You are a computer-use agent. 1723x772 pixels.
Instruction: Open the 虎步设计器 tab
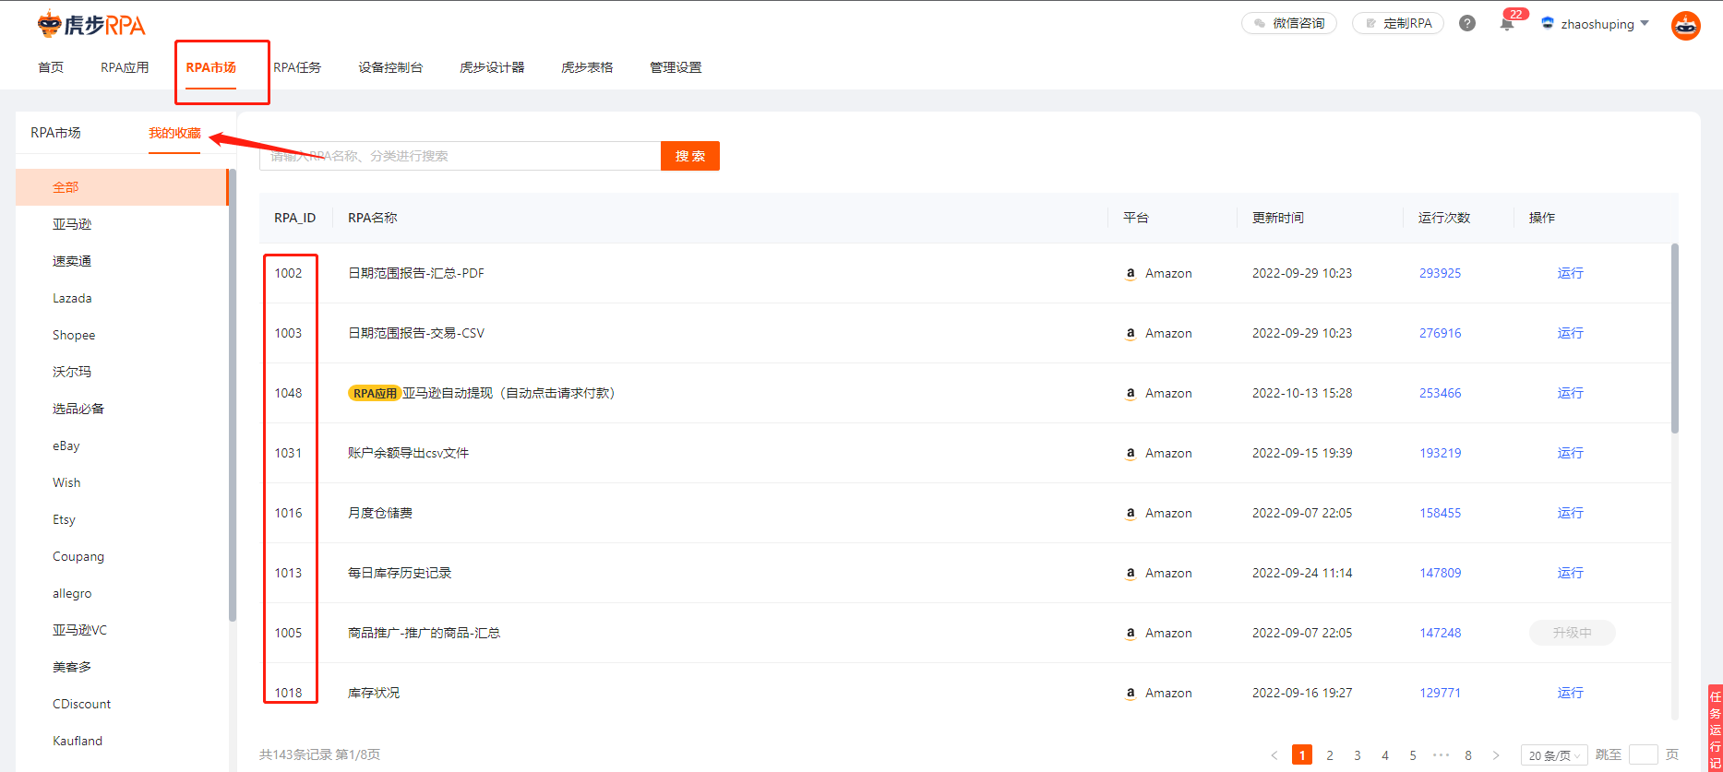(x=492, y=67)
